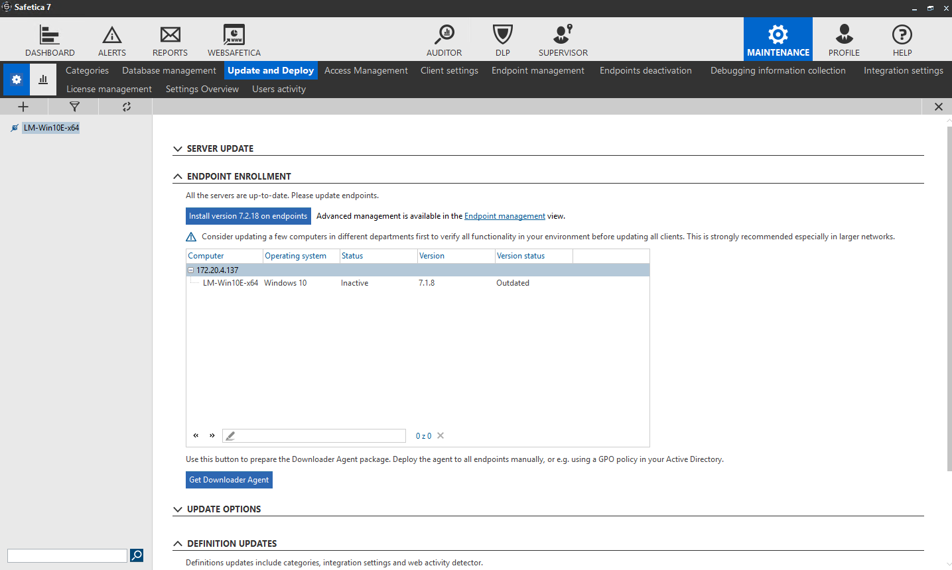952x570 pixels.
Task: Click the Safetica app logo in the title bar
Action: point(7,7)
